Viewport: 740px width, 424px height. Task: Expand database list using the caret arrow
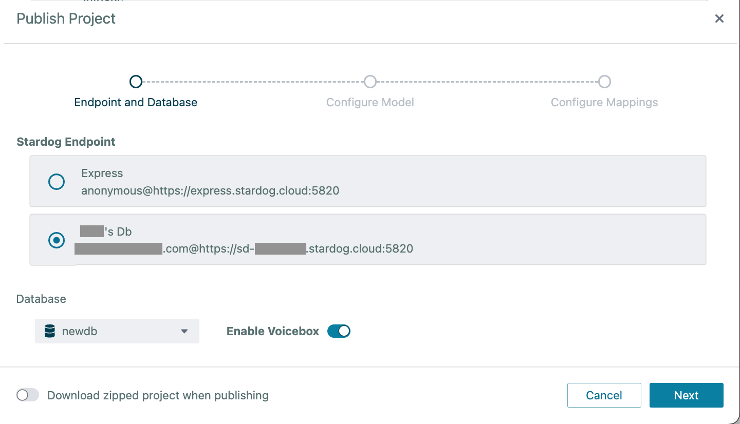pyautogui.click(x=184, y=332)
